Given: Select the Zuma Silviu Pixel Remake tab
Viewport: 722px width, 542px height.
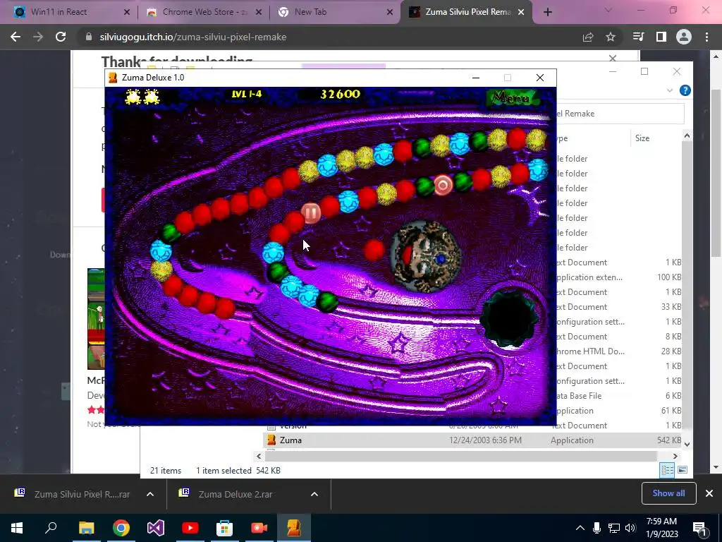Looking at the screenshot, I should (x=466, y=12).
